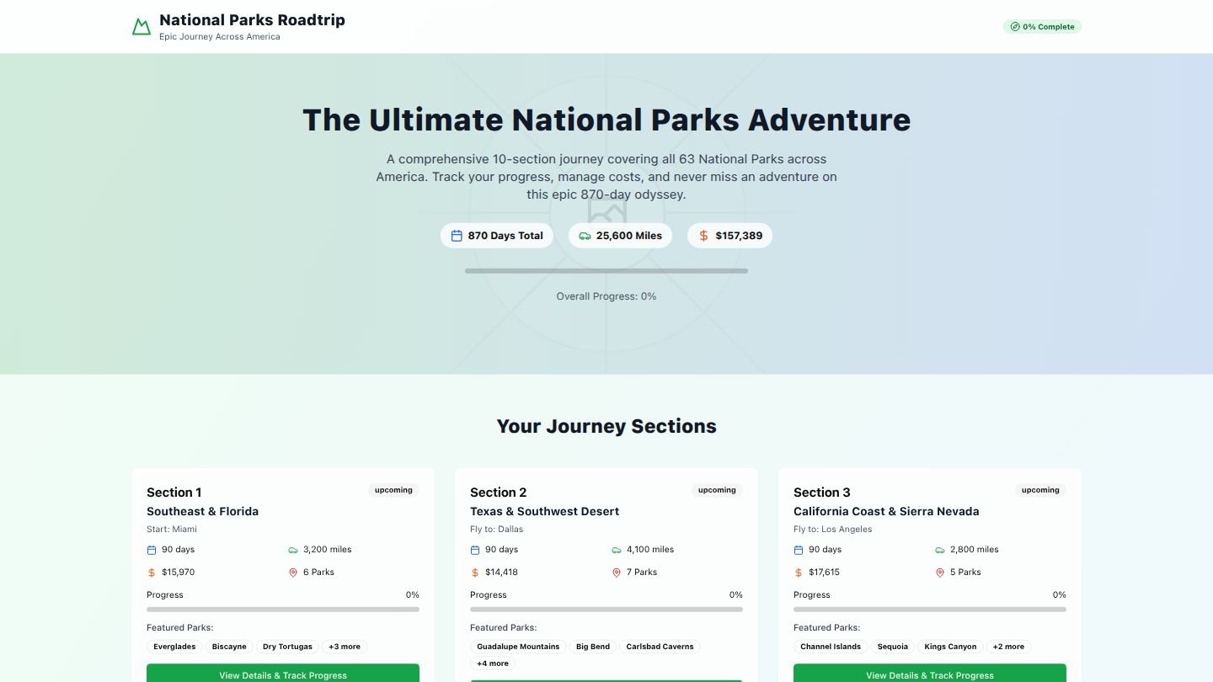Expand the +4 more parks chip
Viewport: 1213px width, 682px height.
click(493, 663)
